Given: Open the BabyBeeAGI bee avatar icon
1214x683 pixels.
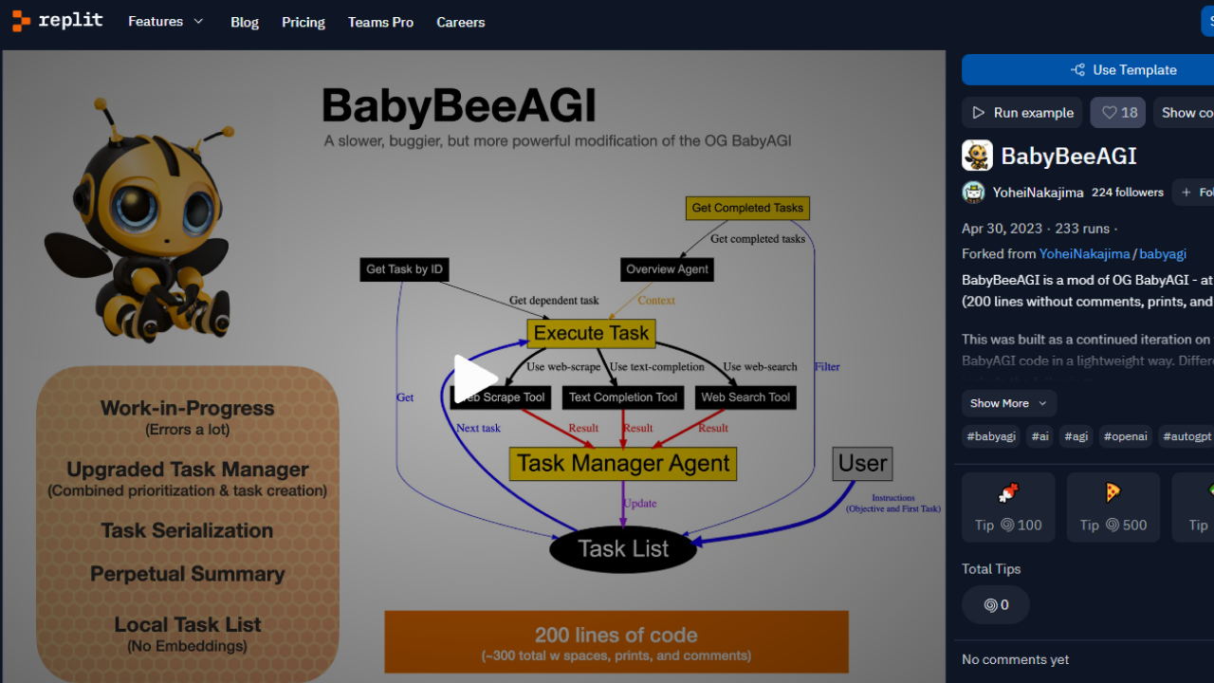Looking at the screenshot, I should tap(977, 156).
